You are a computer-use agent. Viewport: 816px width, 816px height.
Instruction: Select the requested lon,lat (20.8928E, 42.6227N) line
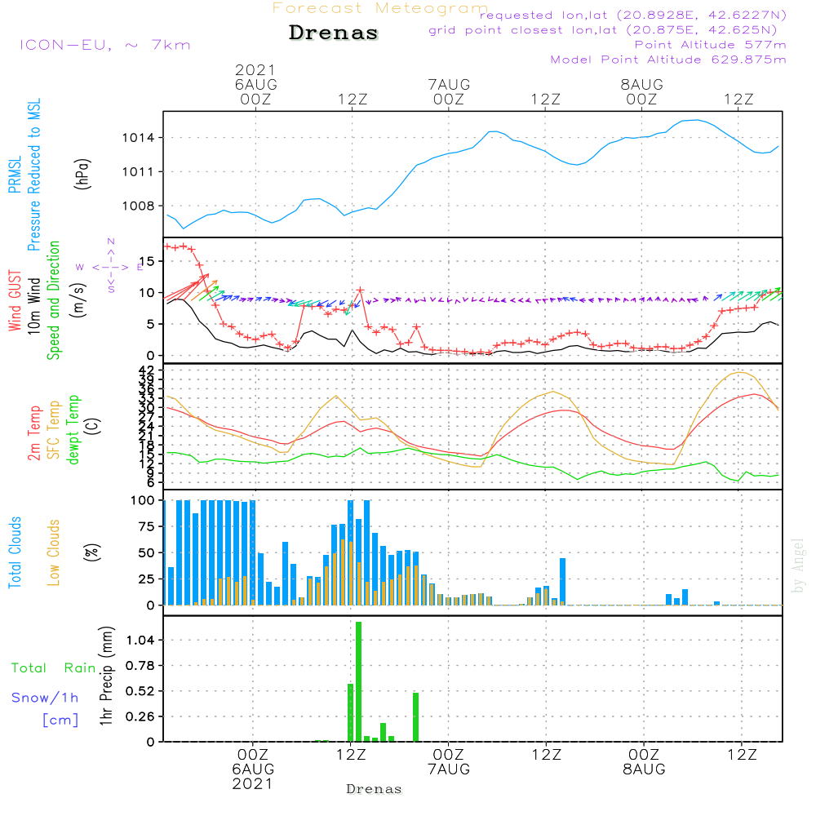(633, 15)
